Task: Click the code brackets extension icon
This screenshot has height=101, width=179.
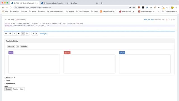Action: 151,8
